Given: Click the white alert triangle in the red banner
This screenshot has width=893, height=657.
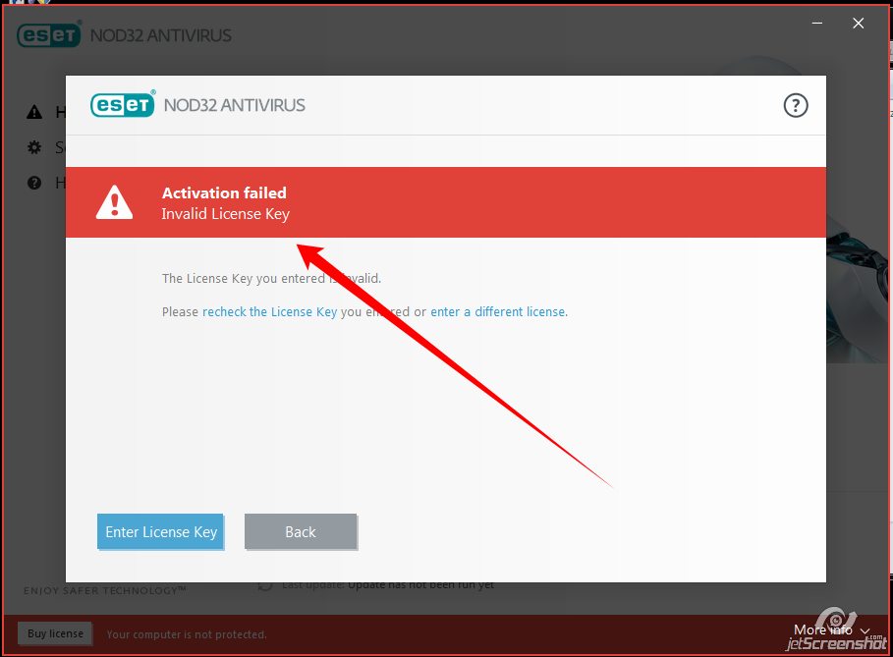Looking at the screenshot, I should [x=114, y=202].
